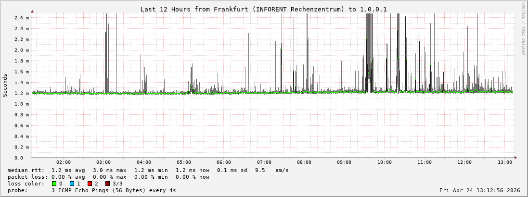Click the packet loss statistics line
Viewport: 528px width, 197px height.
click(108, 177)
